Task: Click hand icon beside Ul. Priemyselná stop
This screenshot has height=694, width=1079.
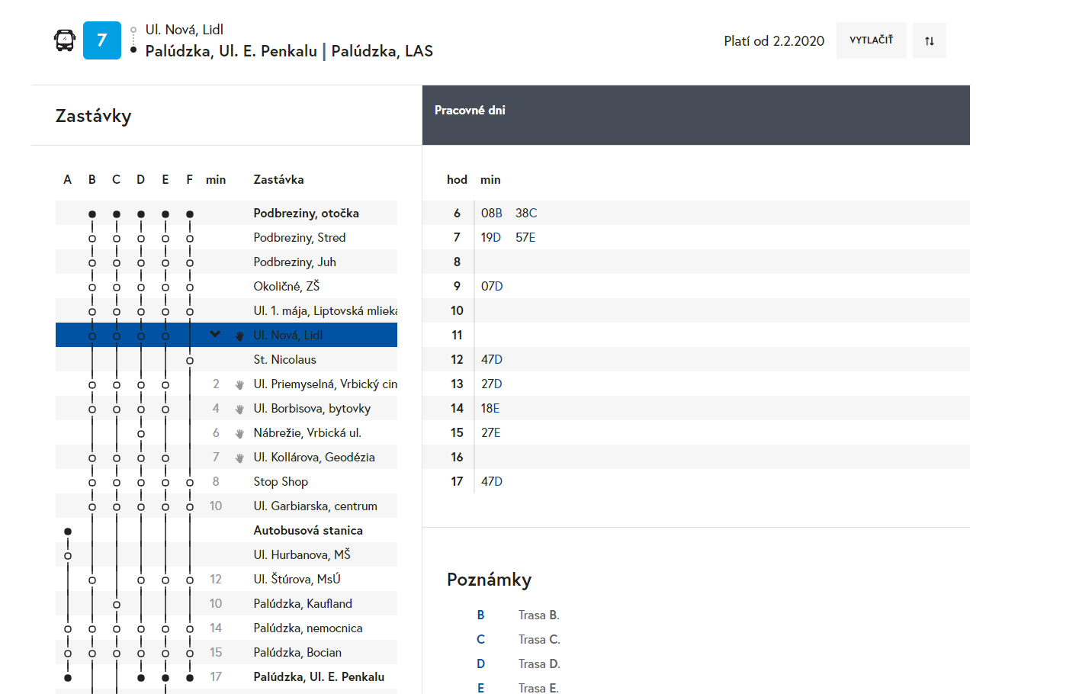Action: 239,384
